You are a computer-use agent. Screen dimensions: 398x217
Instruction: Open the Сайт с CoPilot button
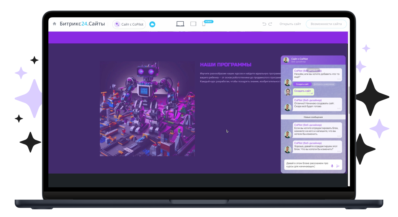(x=129, y=24)
